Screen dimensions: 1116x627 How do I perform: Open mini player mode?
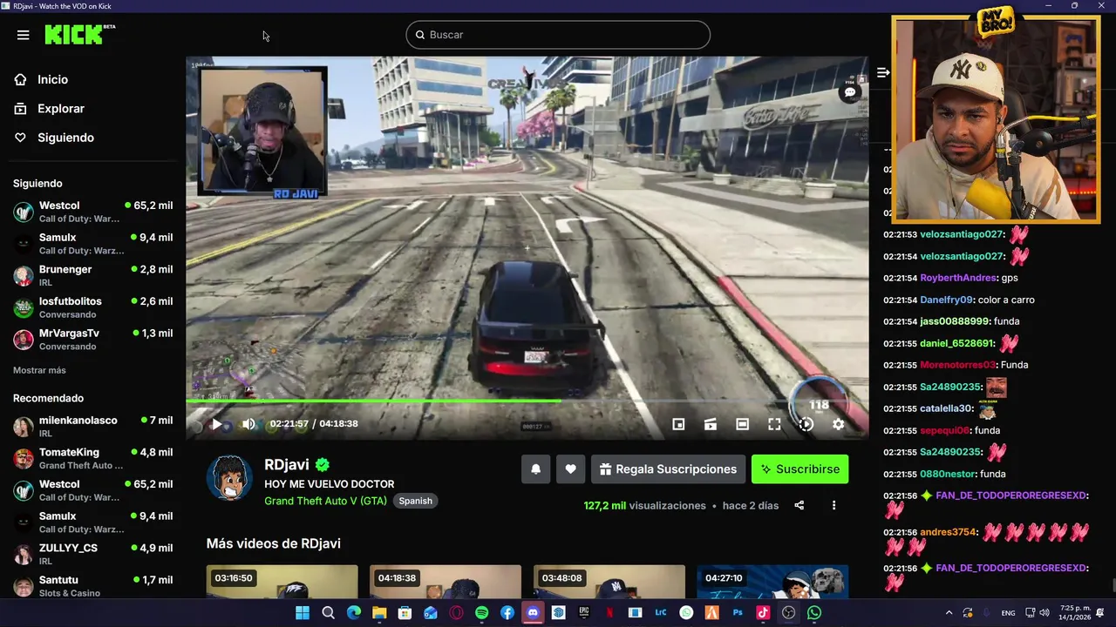[678, 424]
